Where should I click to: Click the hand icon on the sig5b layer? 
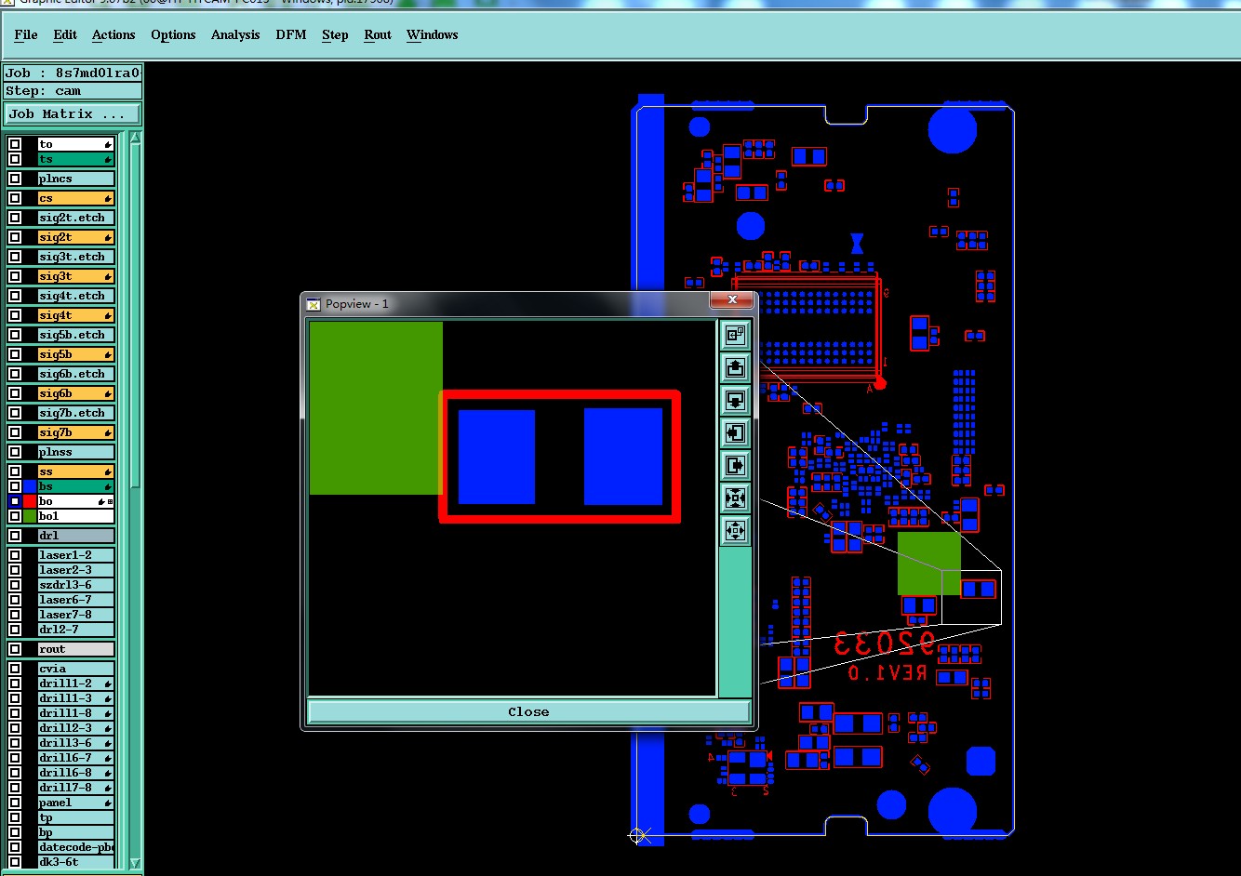click(108, 354)
